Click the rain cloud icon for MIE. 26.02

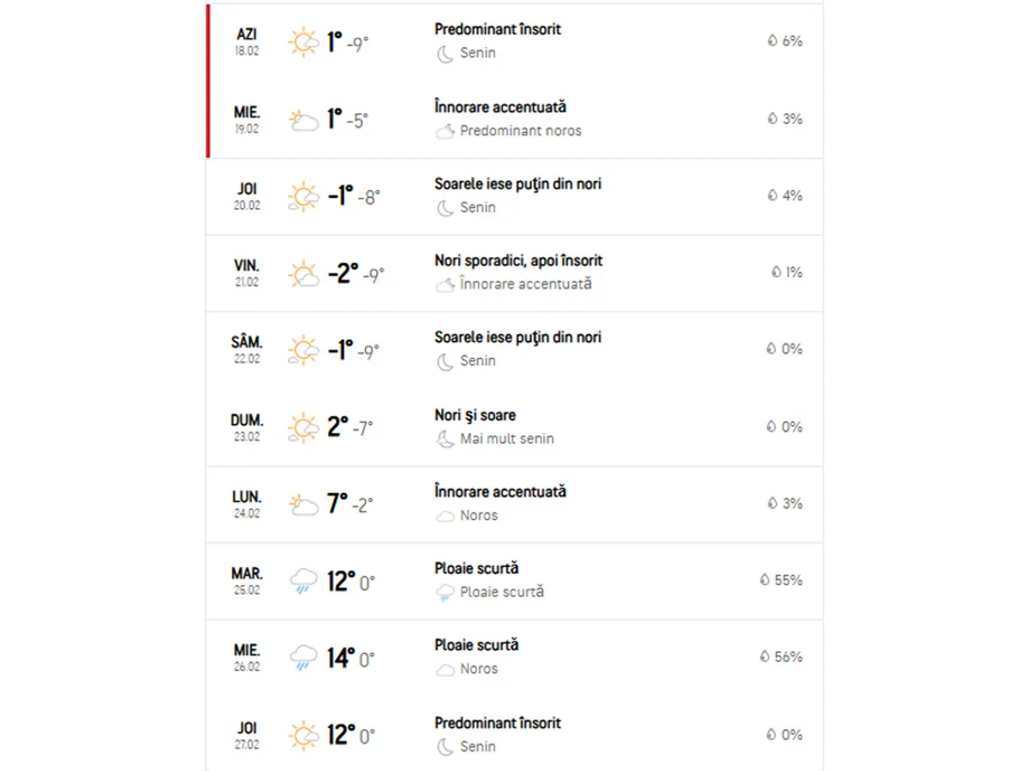(302, 658)
